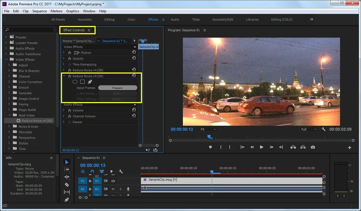Expand Opacity effect properties
Viewport: 361px width, 211px height.
[x=64, y=59]
